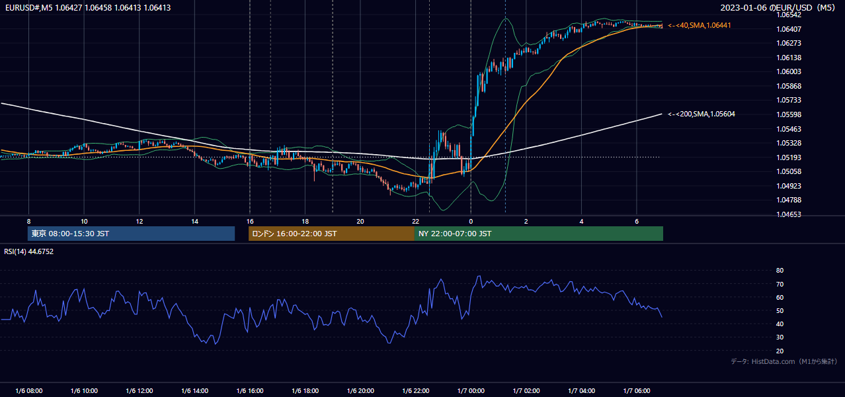The width and height of the screenshot is (845, 397).
Task: Click the 1/7 06:00 time label
Action: [637, 391]
